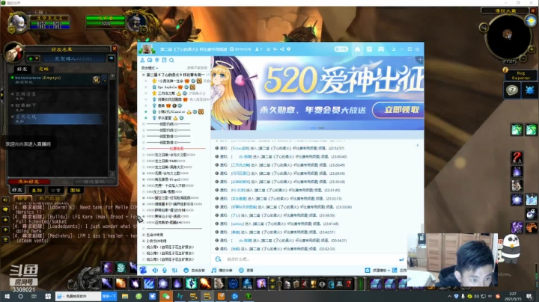Expand the 小安为09专用 channel node
539x302 pixels.
pyautogui.click(x=143, y=241)
